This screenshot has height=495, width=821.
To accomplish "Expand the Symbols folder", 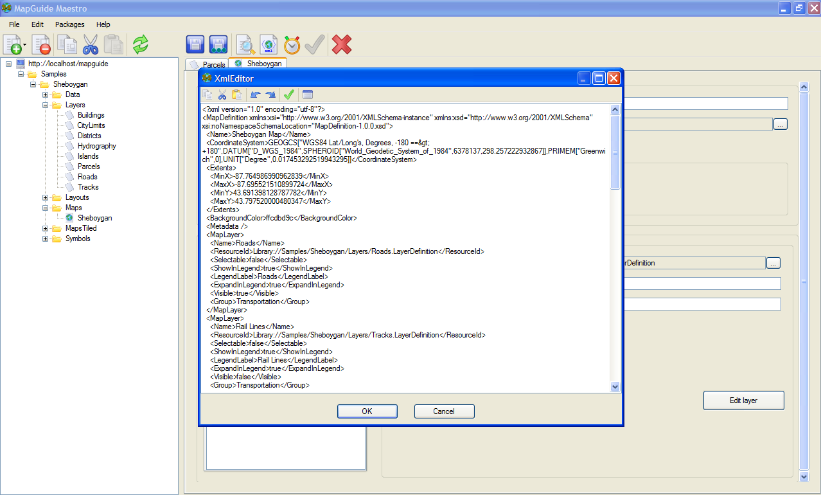I will point(46,239).
